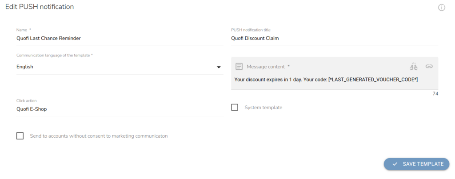Click the Send to accounts without consent label
This screenshot has height=179, width=455.
pos(99,136)
